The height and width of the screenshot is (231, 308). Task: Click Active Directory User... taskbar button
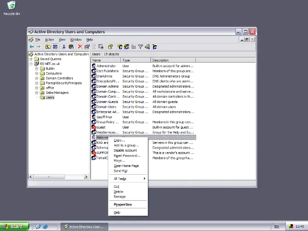[x=84, y=227]
